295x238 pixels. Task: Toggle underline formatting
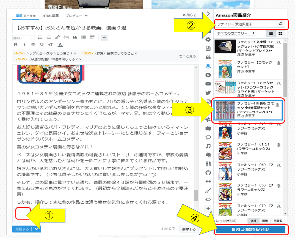click(41, 45)
